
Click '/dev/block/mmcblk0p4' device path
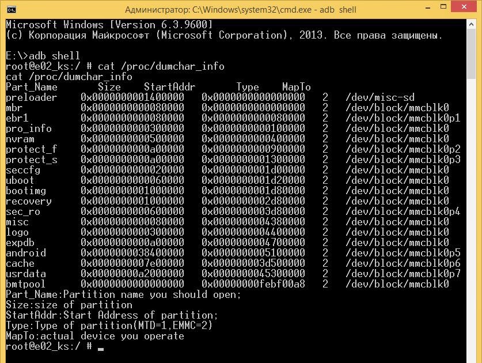403,211
